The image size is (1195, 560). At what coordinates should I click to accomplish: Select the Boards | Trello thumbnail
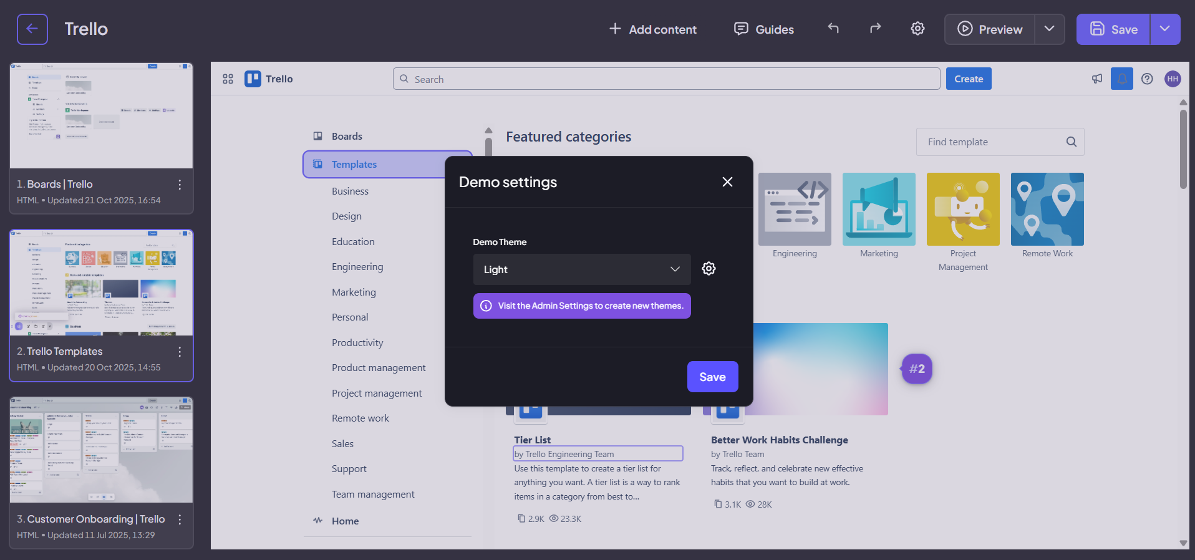pyautogui.click(x=101, y=115)
